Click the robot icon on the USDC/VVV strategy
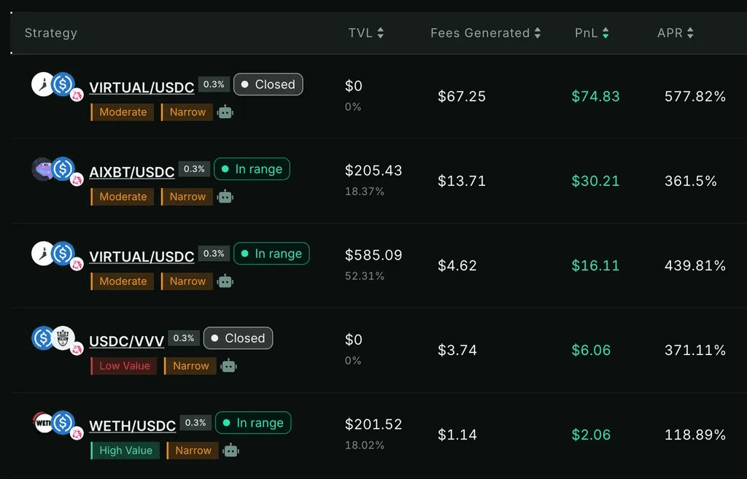 pyautogui.click(x=229, y=365)
